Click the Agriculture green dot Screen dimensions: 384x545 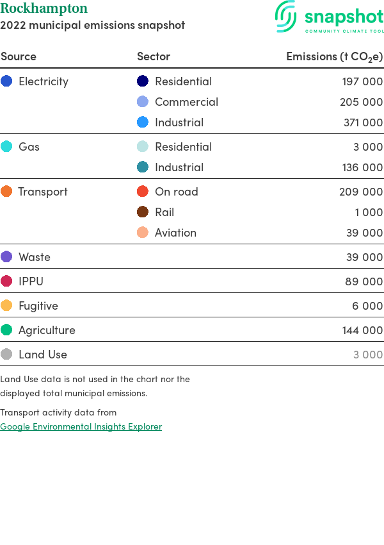point(6,330)
